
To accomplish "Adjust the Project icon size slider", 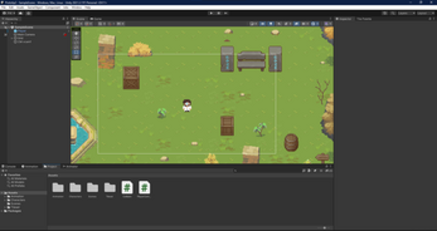I will (323, 228).
